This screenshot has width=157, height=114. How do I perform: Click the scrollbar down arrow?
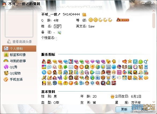pos(154,102)
